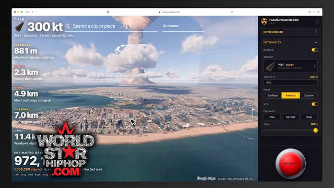The height and width of the screenshot is (188, 334).
Task: Click the '4.9 km' buildings collapse value
Action: pos(26,94)
